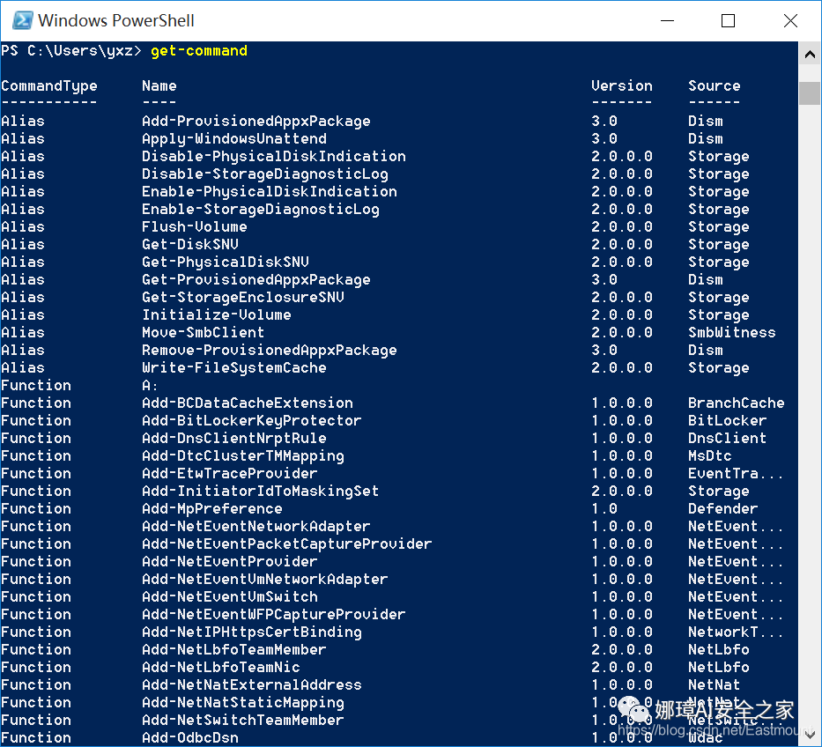Click the Remove-ProvisionedAppxPackage name
Screen dimensions: 822x747
tap(270, 351)
